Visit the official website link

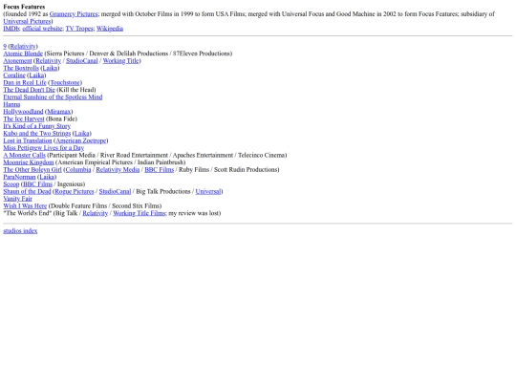[x=42, y=29]
